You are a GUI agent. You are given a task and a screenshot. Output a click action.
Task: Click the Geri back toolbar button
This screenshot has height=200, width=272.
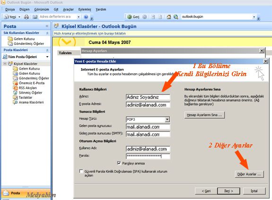click(x=133, y=17)
